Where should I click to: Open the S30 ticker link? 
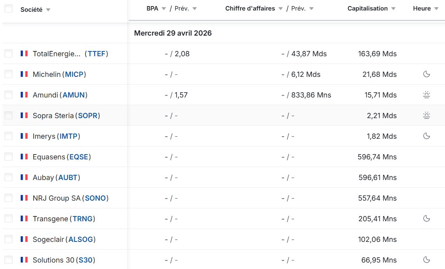(x=86, y=260)
